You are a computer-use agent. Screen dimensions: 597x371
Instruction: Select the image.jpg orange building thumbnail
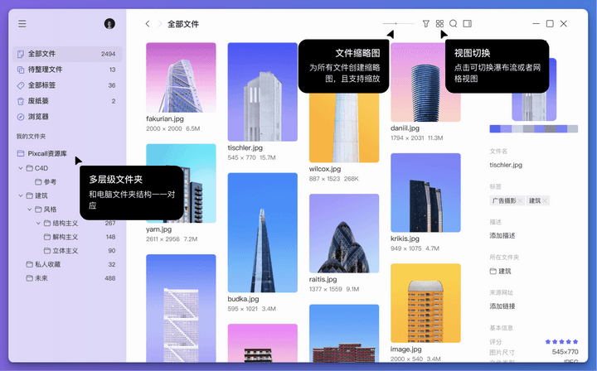[x=425, y=303]
